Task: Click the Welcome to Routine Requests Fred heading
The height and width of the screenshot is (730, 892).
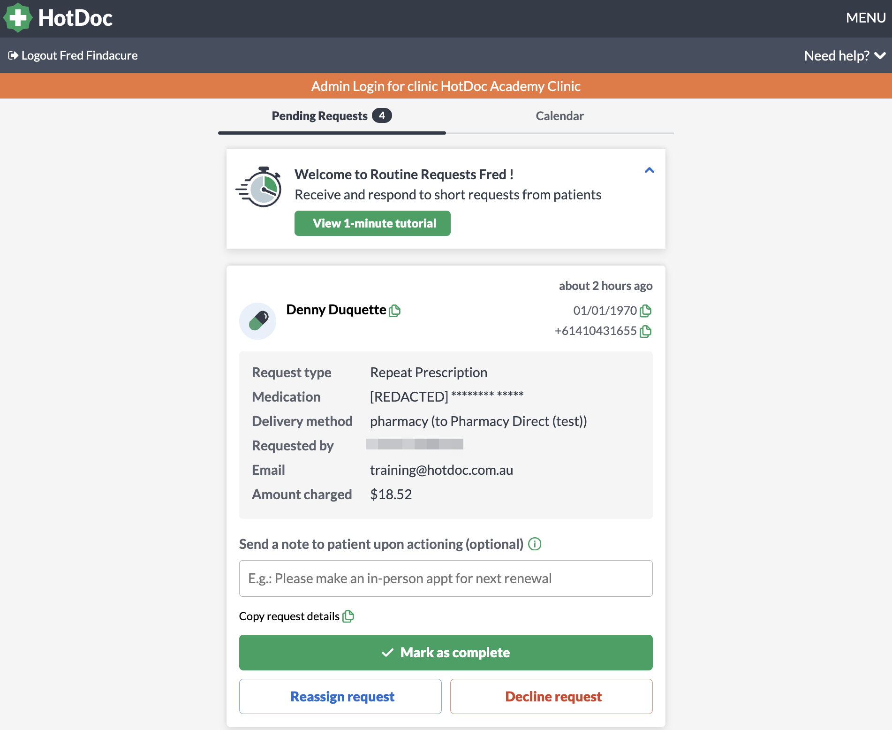Action: 404,175
